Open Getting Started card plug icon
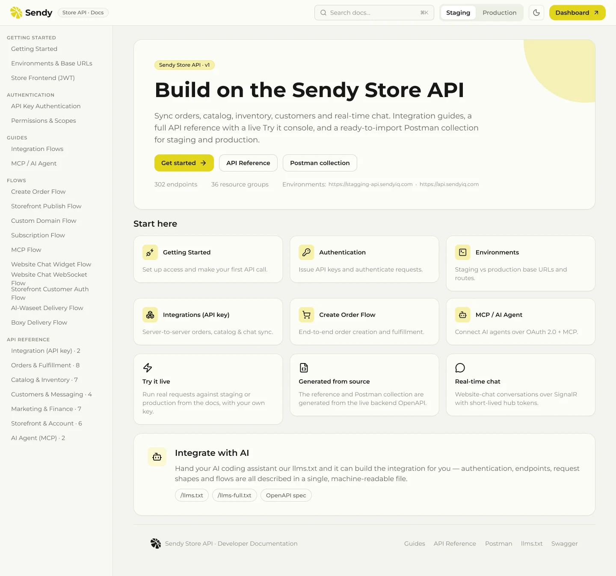The height and width of the screenshot is (576, 616). click(150, 252)
